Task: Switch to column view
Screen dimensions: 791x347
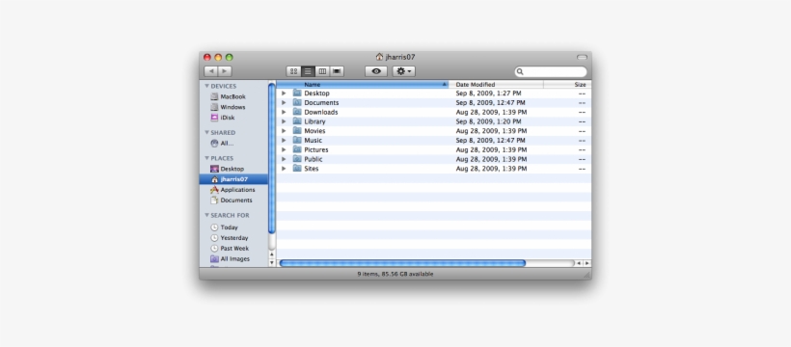Action: click(322, 71)
